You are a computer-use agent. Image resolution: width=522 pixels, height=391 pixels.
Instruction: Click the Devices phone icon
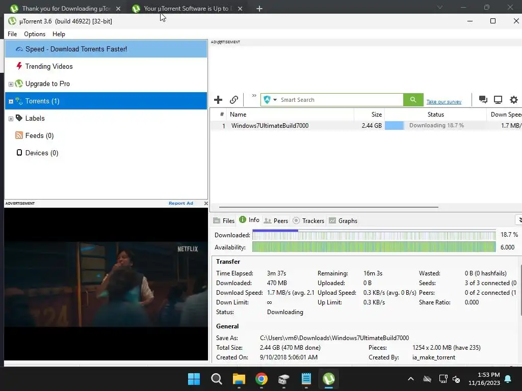coord(19,153)
